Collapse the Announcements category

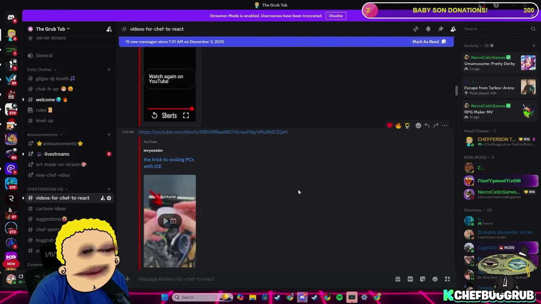44,135
